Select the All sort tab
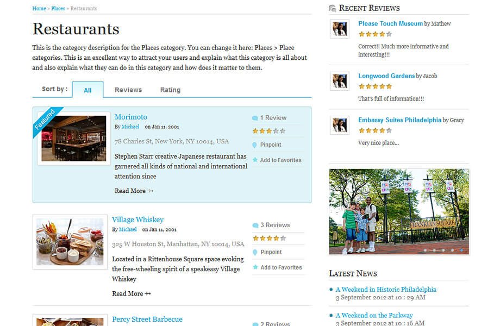The width and height of the screenshot is (500, 326). click(87, 90)
